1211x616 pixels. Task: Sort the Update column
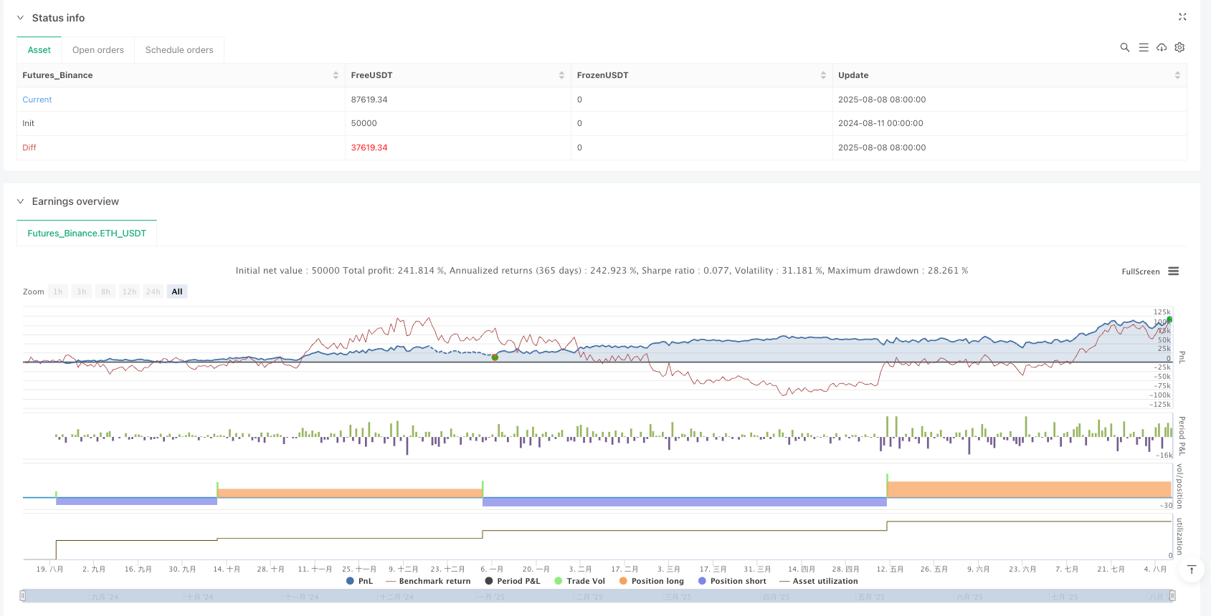1177,75
